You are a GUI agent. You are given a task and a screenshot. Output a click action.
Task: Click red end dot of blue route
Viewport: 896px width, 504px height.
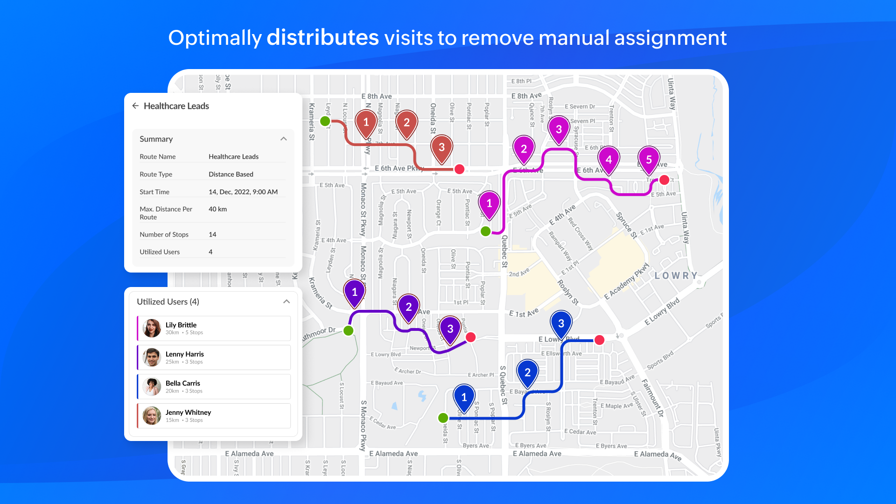point(600,340)
